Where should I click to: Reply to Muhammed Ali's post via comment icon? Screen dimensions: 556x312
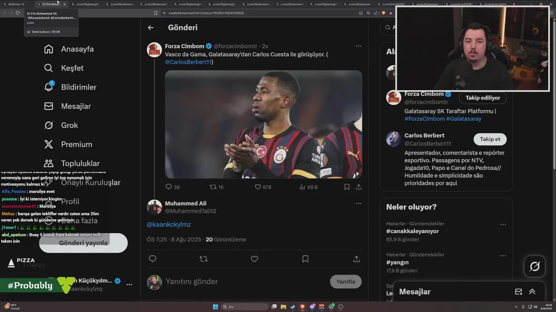152,259
